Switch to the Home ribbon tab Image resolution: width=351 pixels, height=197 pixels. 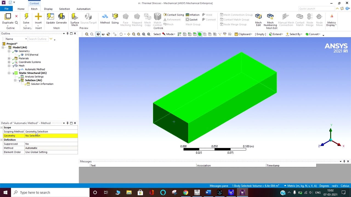(x=21, y=9)
